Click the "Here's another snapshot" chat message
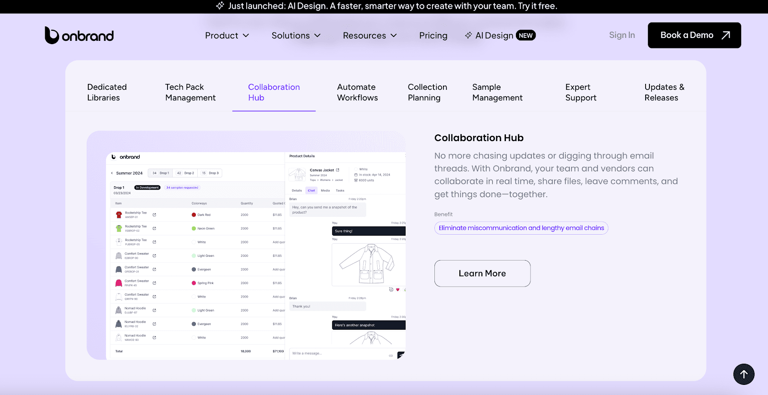Viewport: 768px width, 395px height. pyautogui.click(x=369, y=325)
